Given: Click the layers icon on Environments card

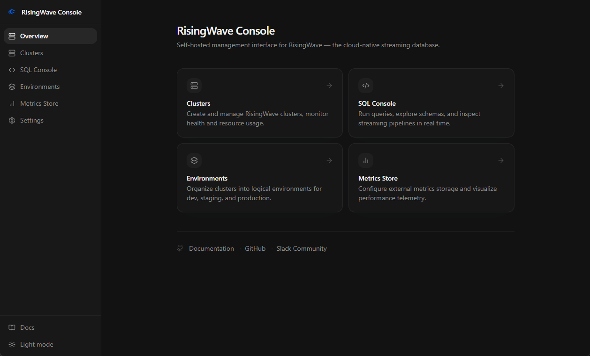Looking at the screenshot, I should [194, 160].
